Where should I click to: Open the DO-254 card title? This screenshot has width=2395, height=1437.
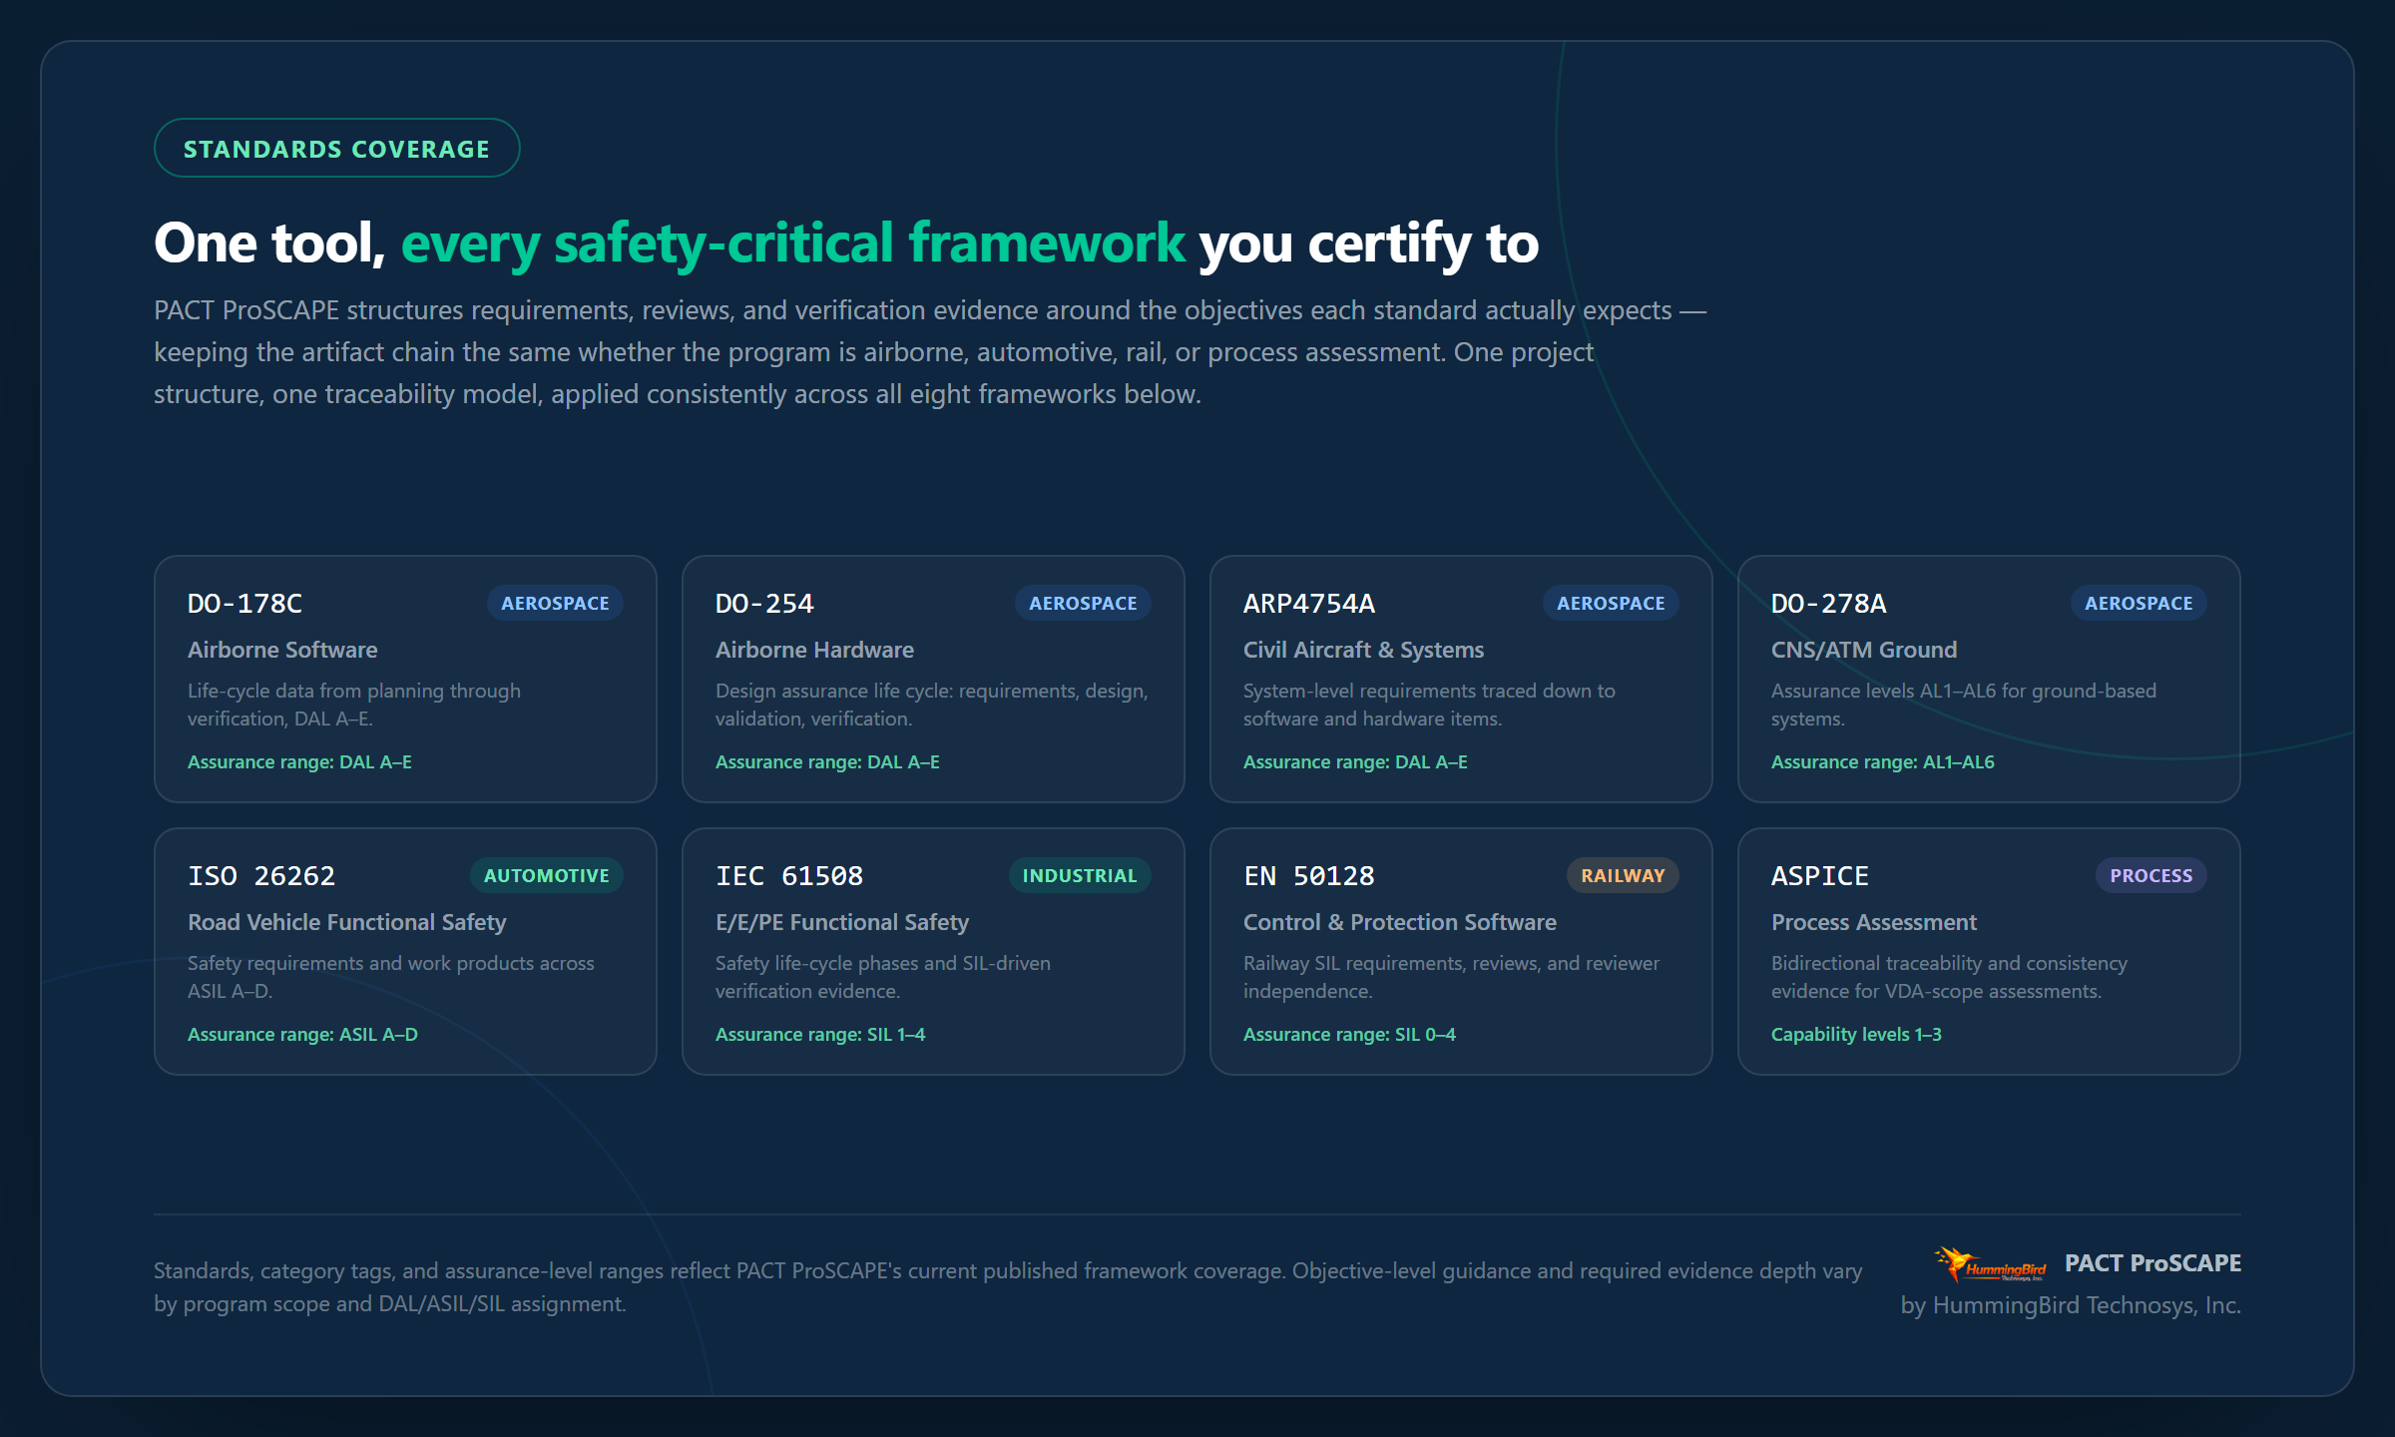pyautogui.click(x=764, y=604)
